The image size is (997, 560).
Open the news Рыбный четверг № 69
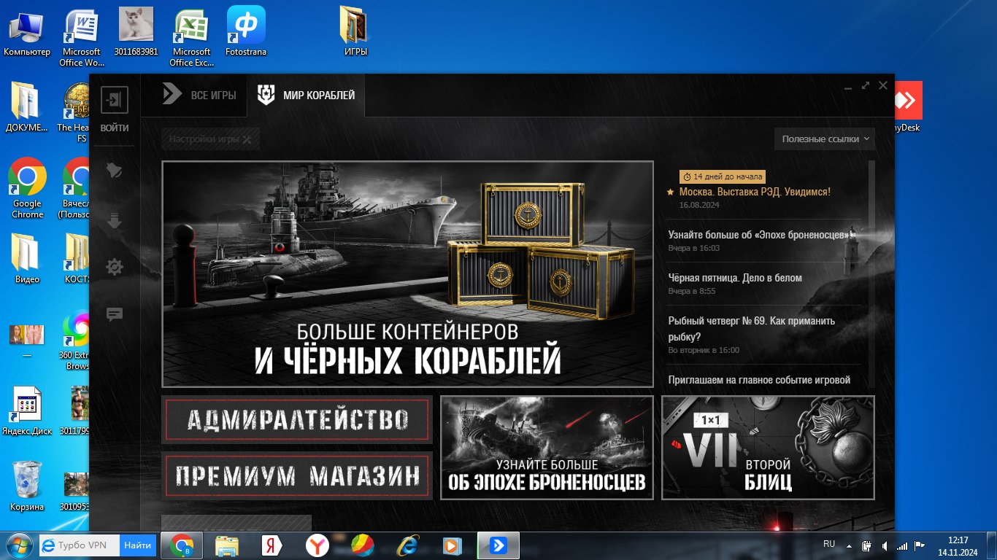(x=752, y=329)
